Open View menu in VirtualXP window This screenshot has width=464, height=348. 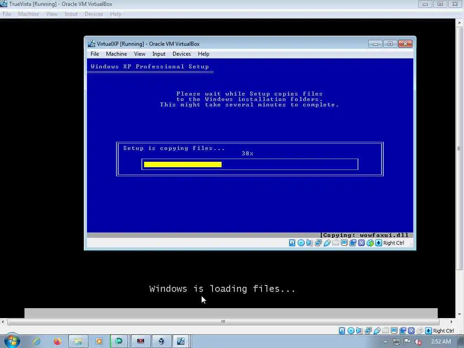[140, 54]
